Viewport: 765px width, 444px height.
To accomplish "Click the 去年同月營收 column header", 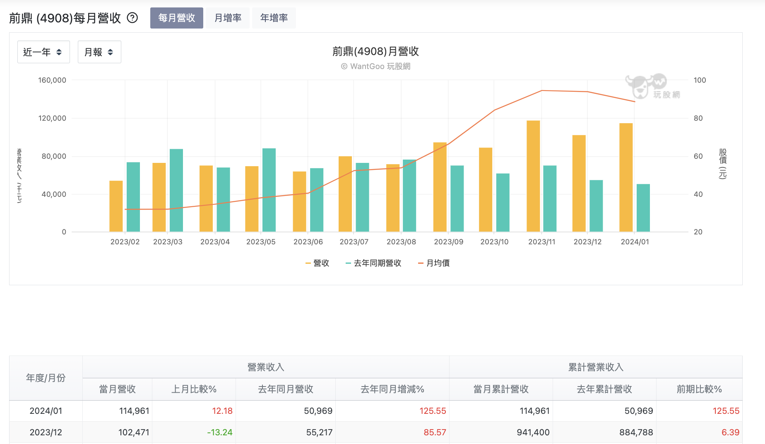I will tap(286, 389).
